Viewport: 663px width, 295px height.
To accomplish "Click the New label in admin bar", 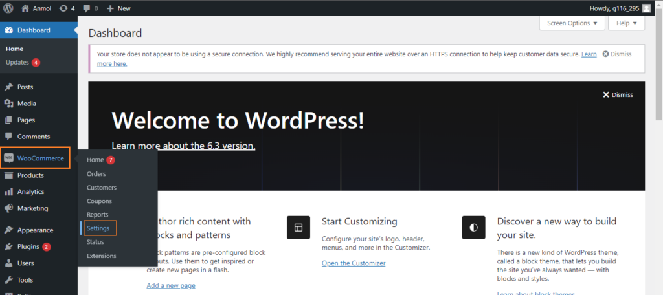I will (124, 8).
